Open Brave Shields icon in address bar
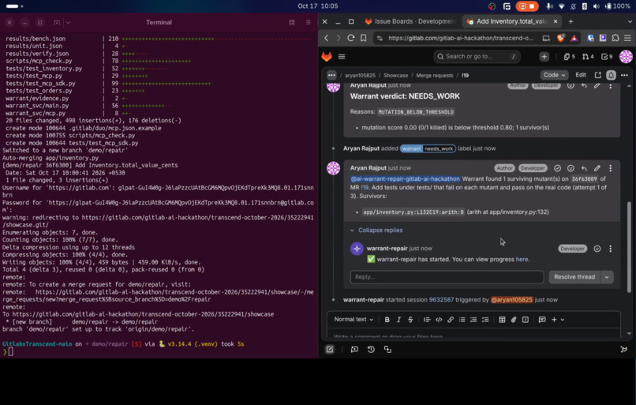The height and width of the screenshot is (405, 636). coord(560,38)
